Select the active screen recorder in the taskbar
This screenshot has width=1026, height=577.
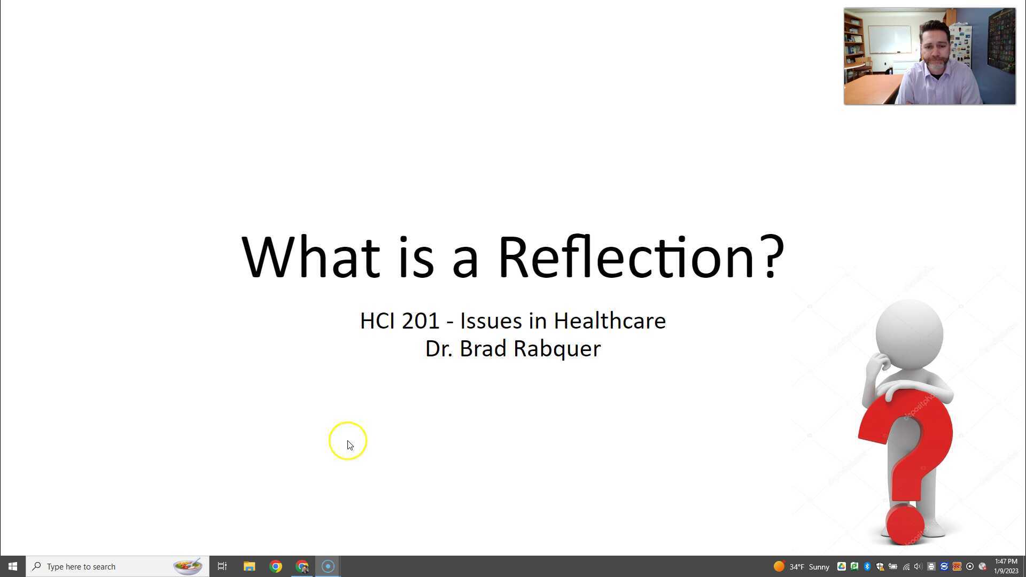328,566
